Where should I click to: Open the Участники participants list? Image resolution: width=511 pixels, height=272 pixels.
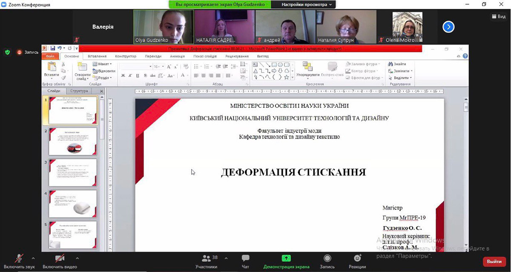pyautogui.click(x=207, y=258)
